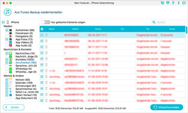Uncheck the Kontakte (1002) checkbox
This screenshot has width=188, height=113.
tap(7, 59)
